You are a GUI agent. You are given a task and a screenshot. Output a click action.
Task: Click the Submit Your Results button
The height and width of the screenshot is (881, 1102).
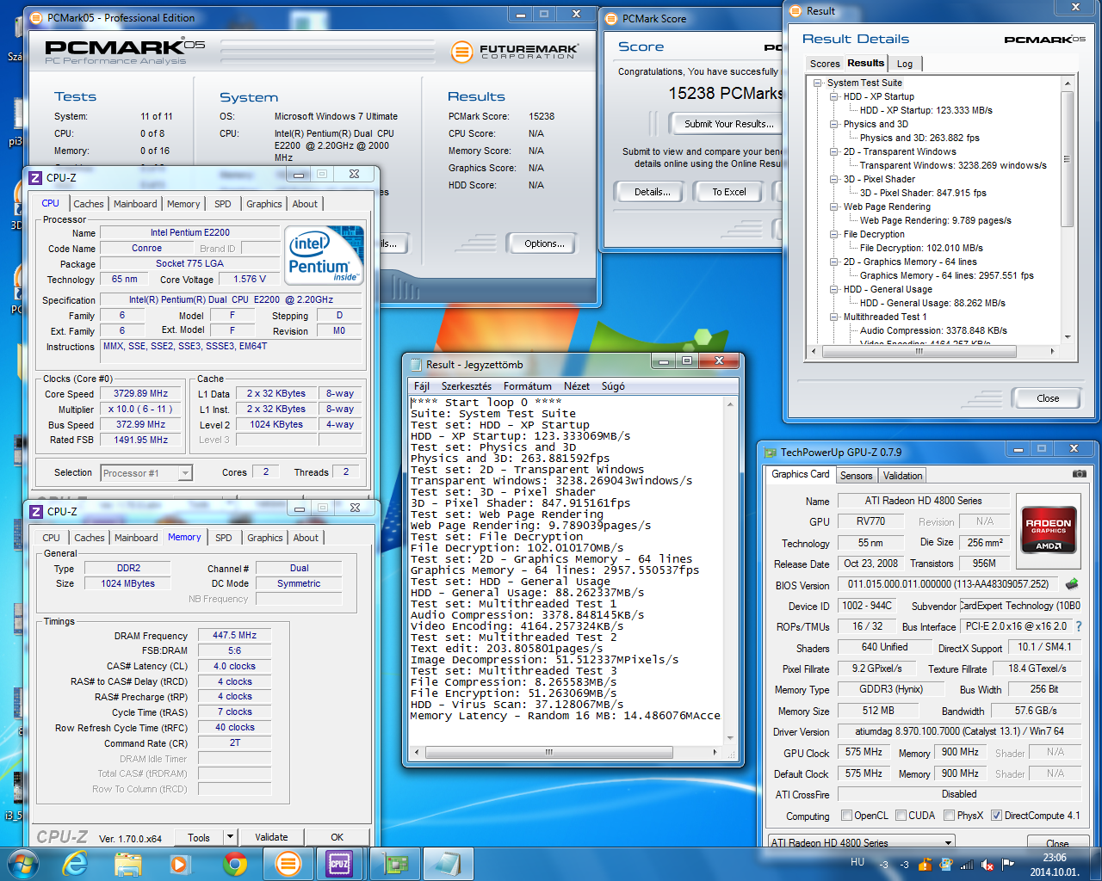coord(727,124)
